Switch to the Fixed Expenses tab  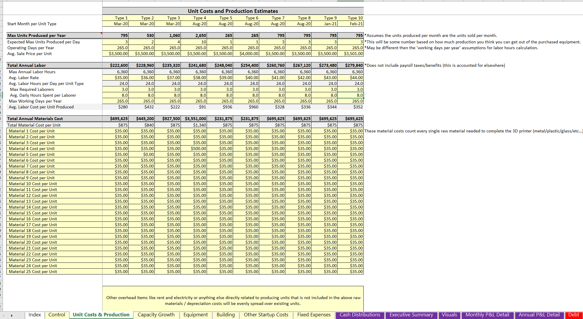click(314, 315)
